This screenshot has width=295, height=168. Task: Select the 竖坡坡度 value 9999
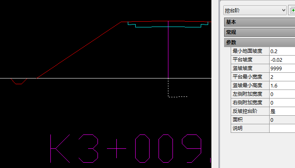pos(282,68)
